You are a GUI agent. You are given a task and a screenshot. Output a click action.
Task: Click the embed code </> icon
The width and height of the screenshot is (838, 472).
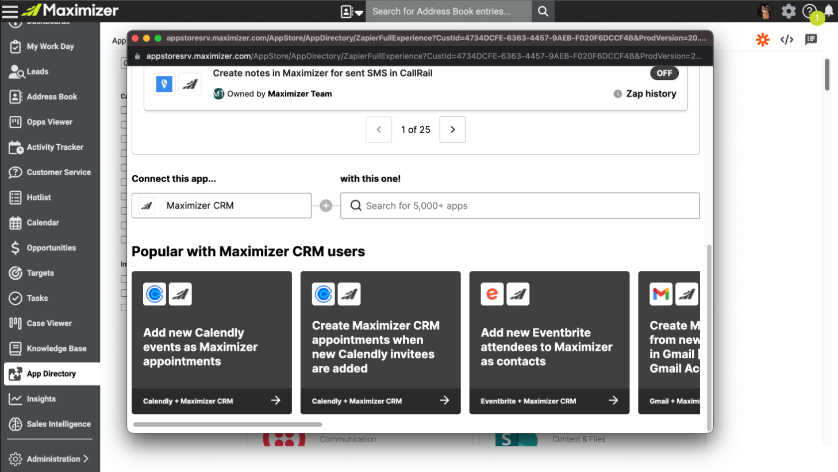point(787,40)
